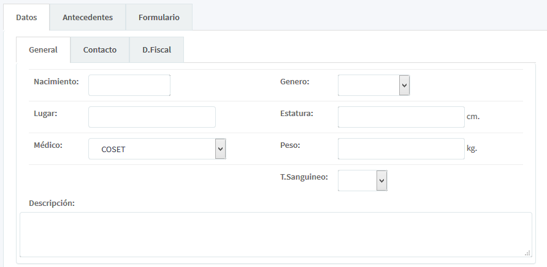
Task: Click the Descripción label text
Action: (52, 203)
